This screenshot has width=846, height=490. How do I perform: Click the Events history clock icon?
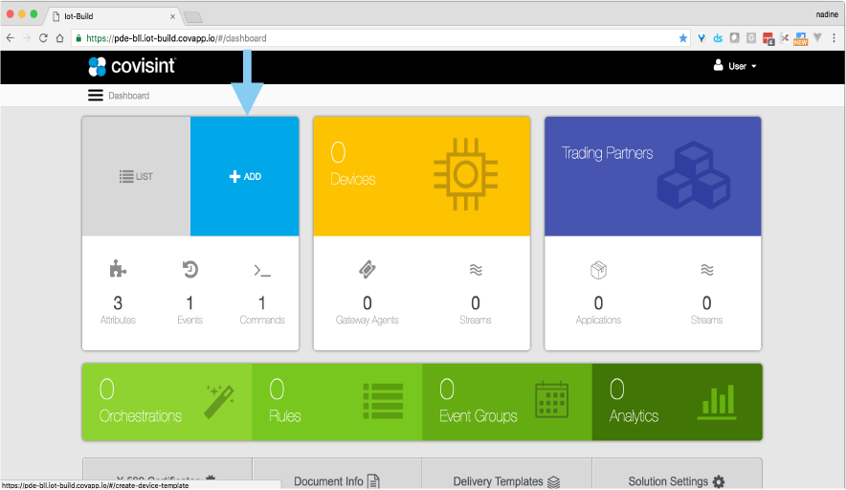[x=189, y=270]
